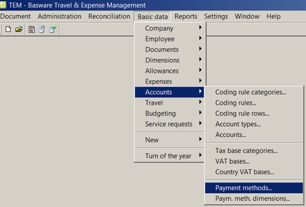This screenshot has width=306, height=207.
Task: Expand the Company submenu
Action: pos(169,28)
